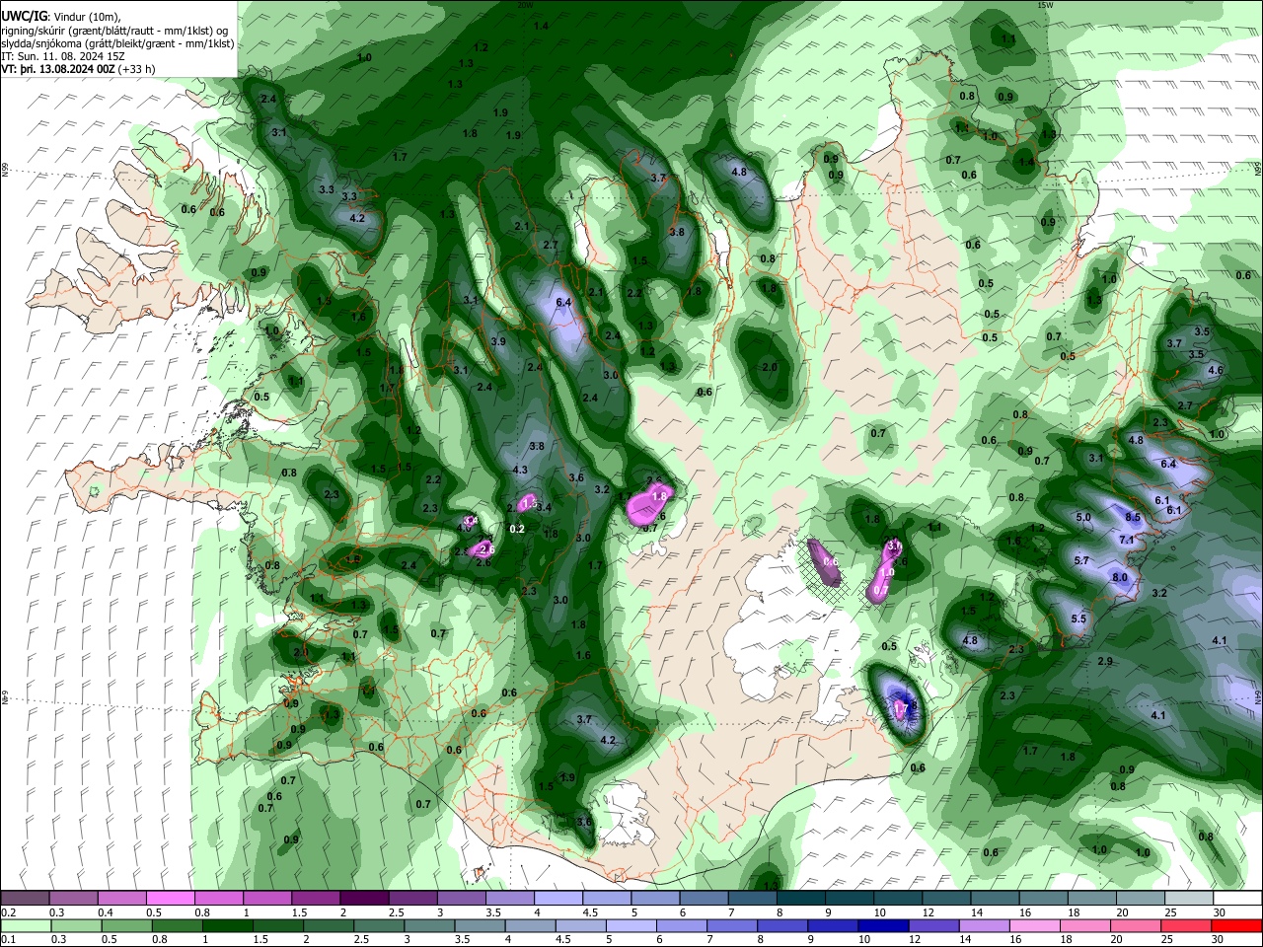Click the darkest green 1 swatch in lower legend row
Image resolution: width=1263 pixels, height=947 pixels.
(x=227, y=925)
